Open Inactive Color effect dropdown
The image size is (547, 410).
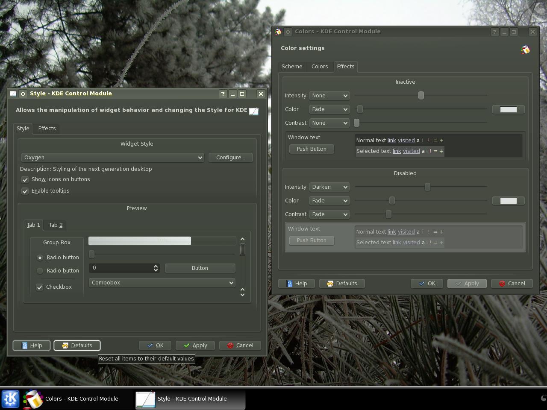click(329, 109)
